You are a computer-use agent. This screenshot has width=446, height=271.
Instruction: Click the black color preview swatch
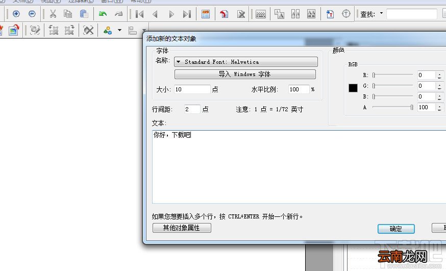click(x=353, y=88)
